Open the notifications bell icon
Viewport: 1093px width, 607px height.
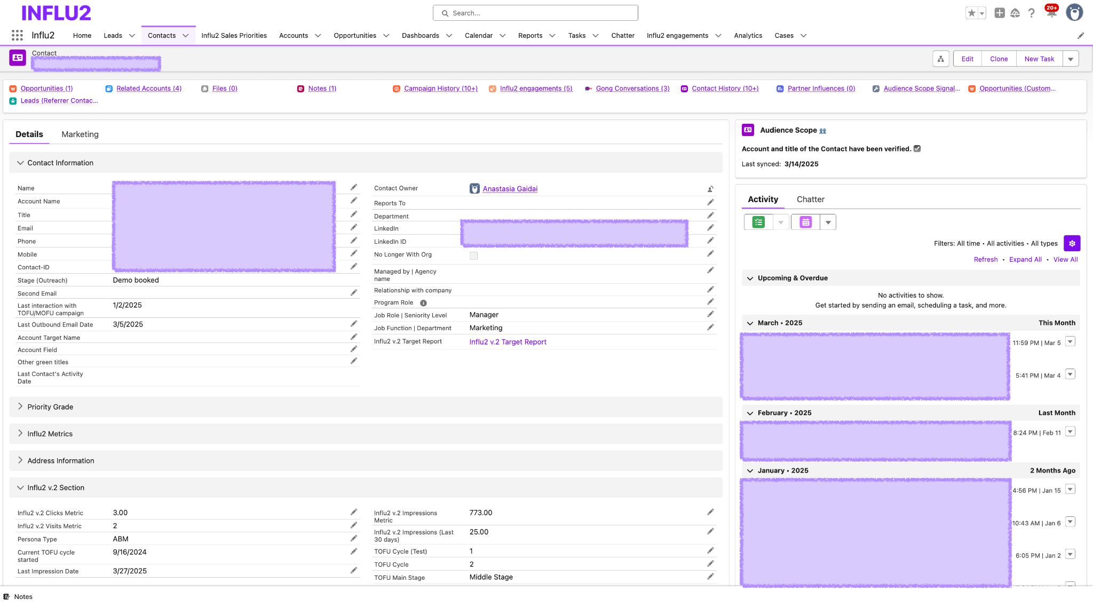[x=1051, y=13]
